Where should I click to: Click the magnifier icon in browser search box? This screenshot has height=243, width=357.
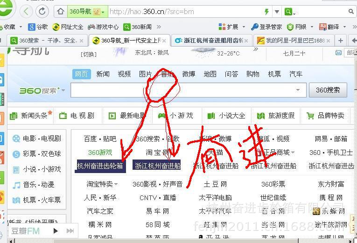point(351,11)
